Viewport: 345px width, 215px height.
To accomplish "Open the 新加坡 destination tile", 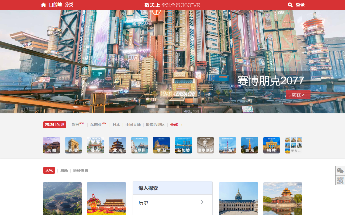I will [x=184, y=145].
